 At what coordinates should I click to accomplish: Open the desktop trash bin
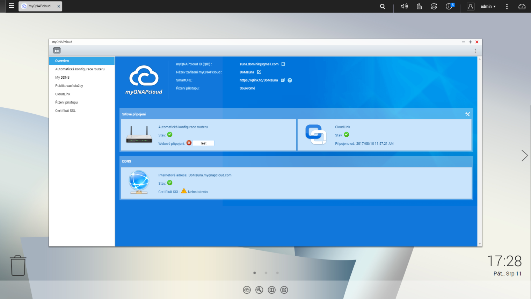click(x=18, y=265)
